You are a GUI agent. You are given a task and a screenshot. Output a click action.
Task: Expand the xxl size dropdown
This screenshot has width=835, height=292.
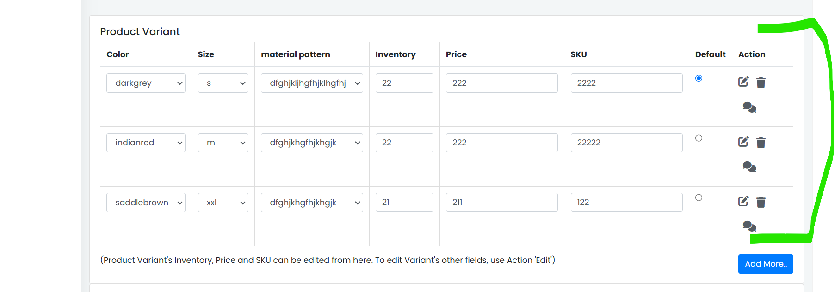pos(223,203)
